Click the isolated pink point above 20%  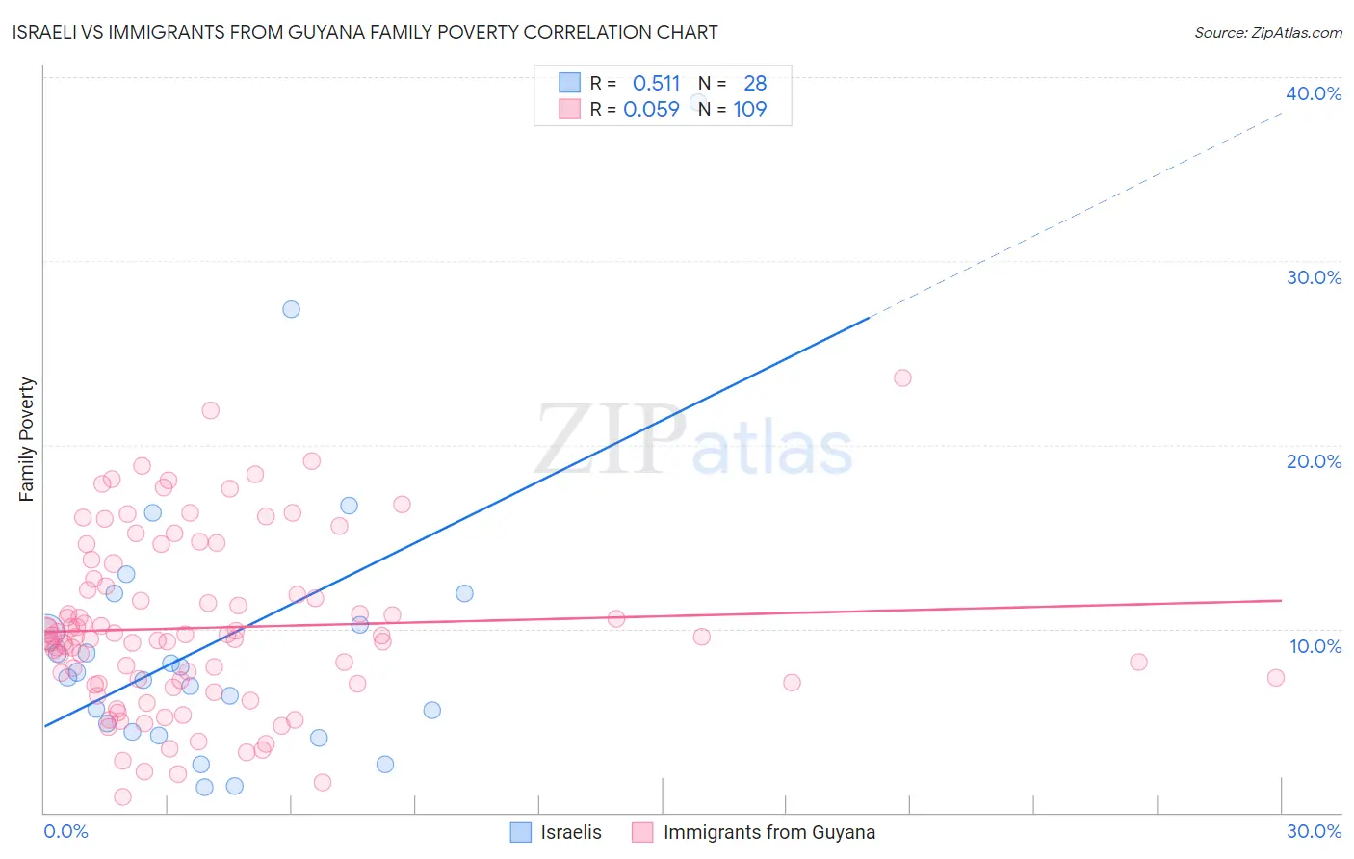(x=902, y=377)
